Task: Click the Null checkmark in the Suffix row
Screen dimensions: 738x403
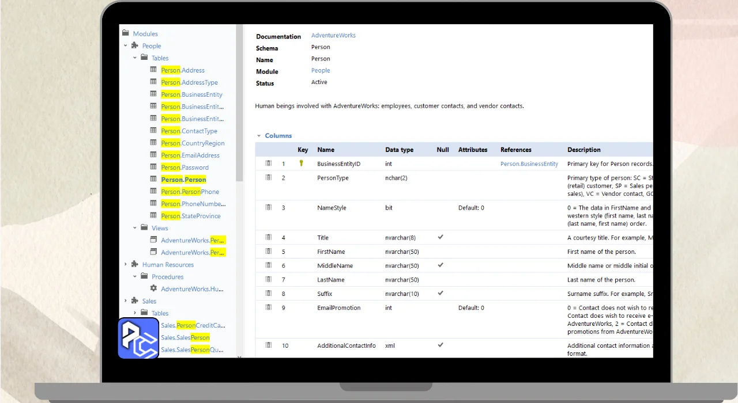Action: pos(440,293)
